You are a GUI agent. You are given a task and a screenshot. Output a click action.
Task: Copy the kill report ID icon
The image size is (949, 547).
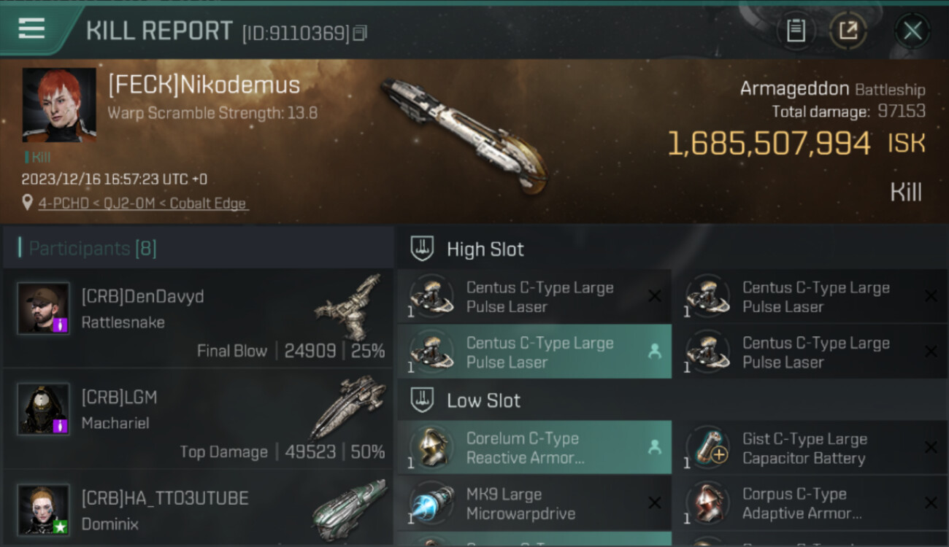click(360, 34)
